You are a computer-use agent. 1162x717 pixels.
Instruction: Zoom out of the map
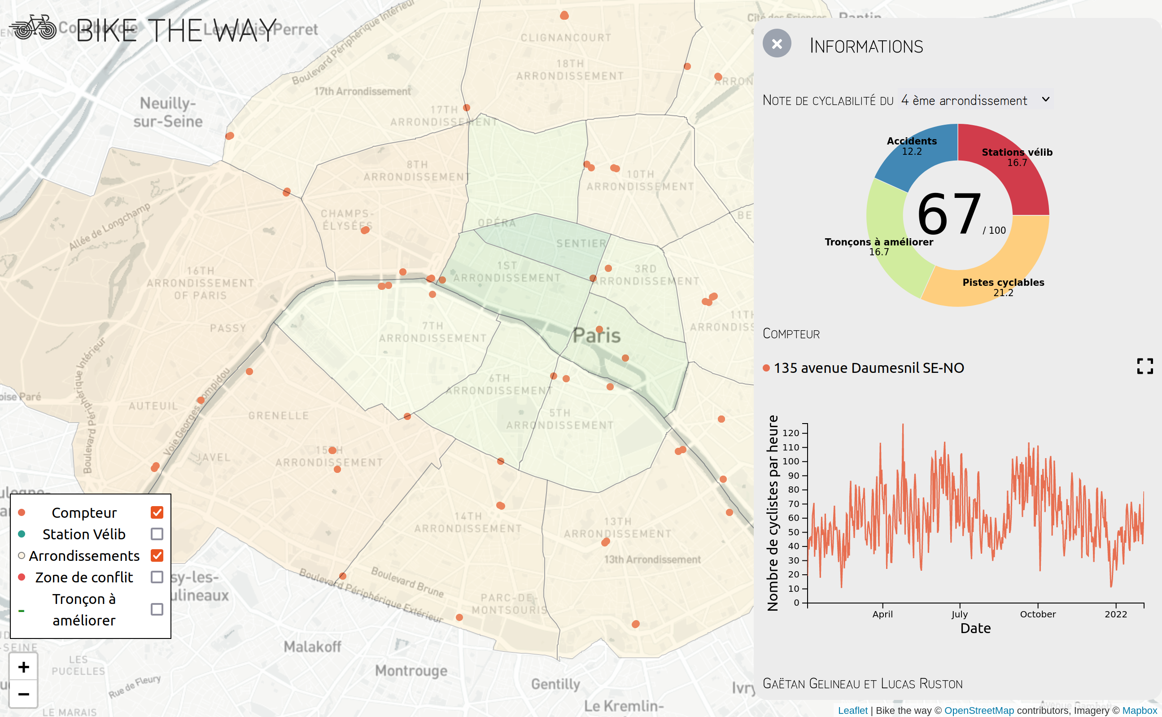[23, 694]
